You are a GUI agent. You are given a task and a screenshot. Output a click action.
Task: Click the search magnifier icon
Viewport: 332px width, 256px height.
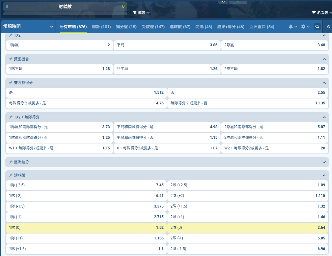coord(317,27)
